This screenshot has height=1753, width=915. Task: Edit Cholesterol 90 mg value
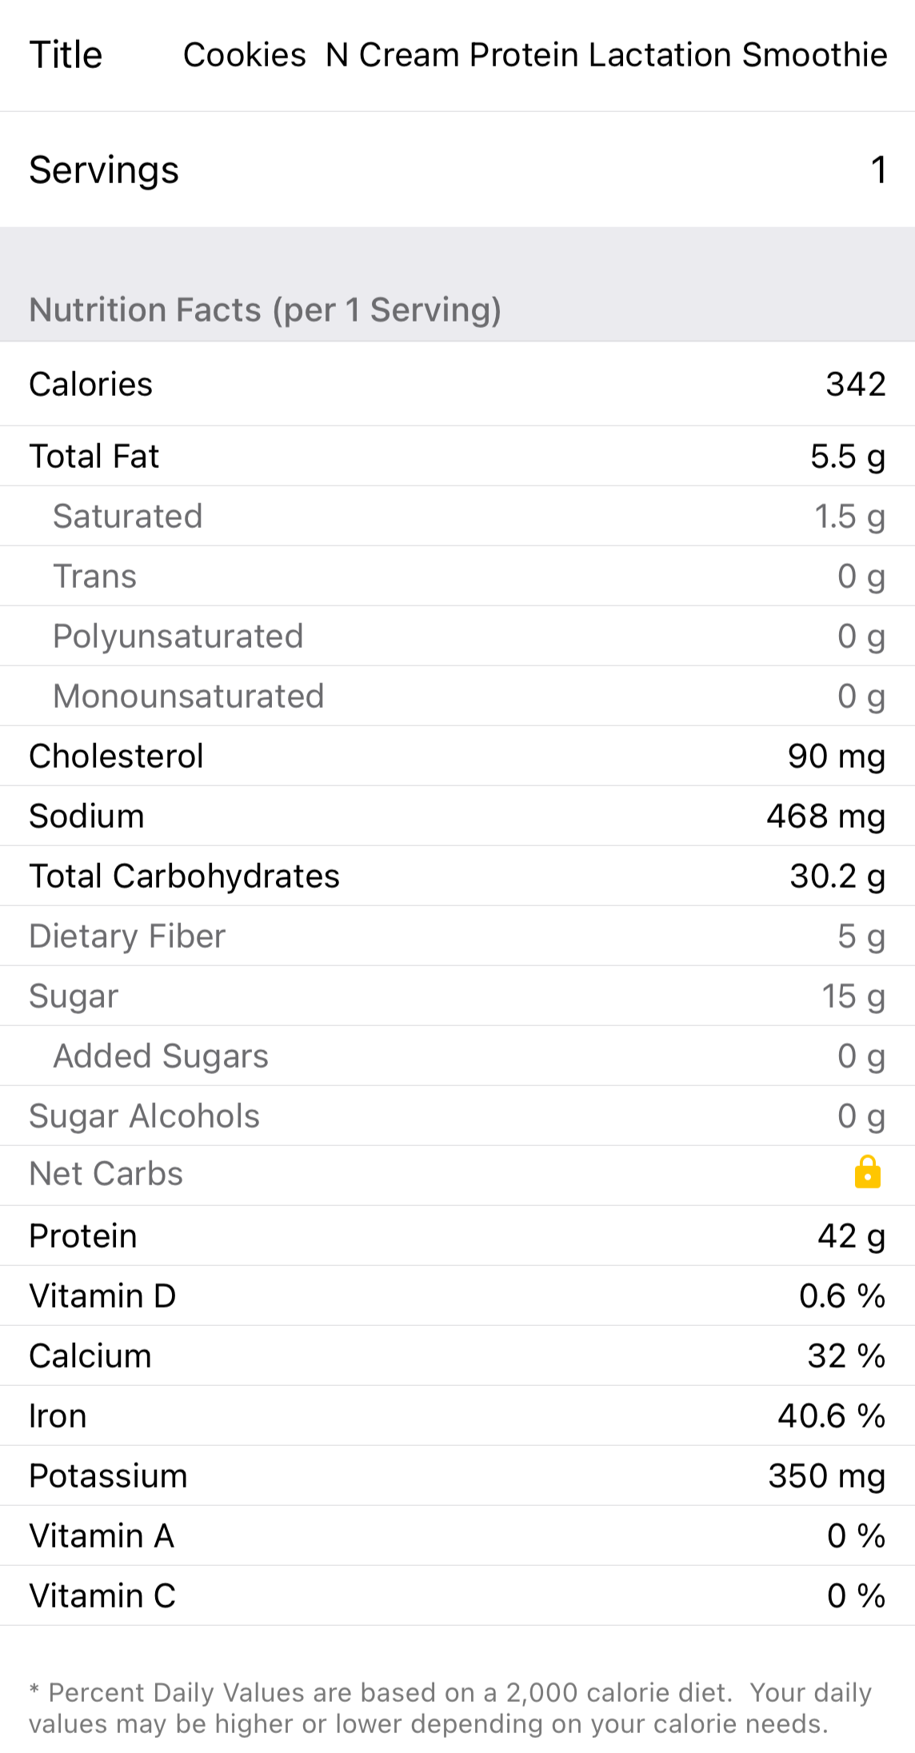pyautogui.click(x=836, y=757)
